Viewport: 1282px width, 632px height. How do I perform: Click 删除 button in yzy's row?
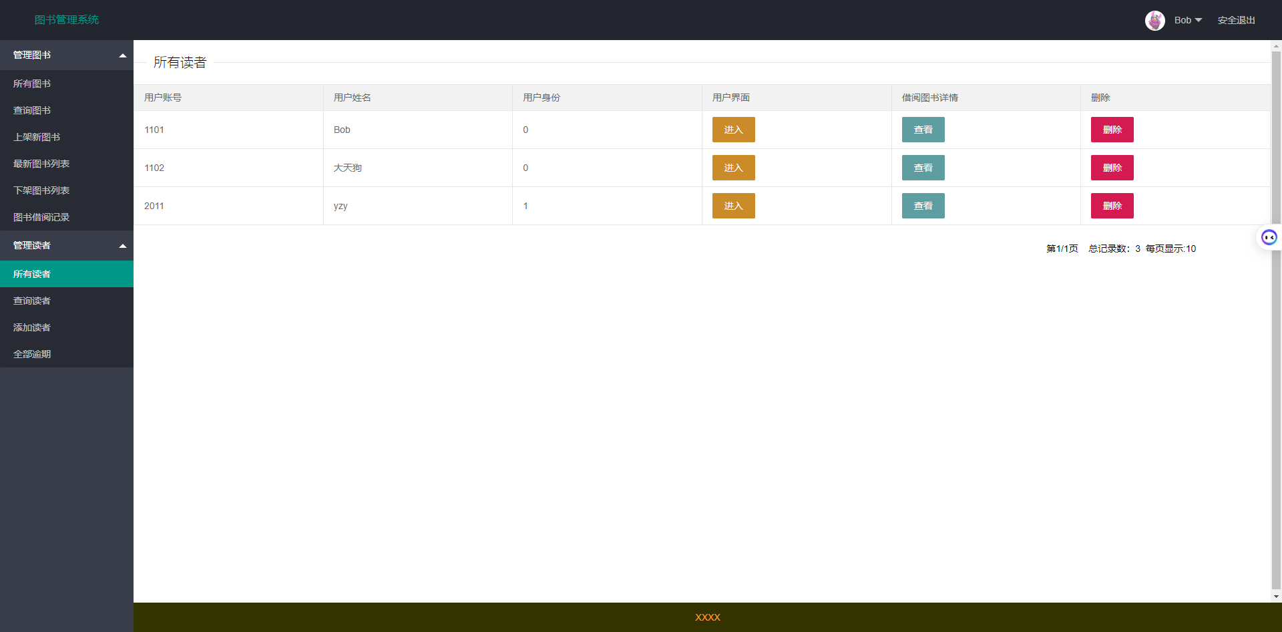(x=1112, y=206)
